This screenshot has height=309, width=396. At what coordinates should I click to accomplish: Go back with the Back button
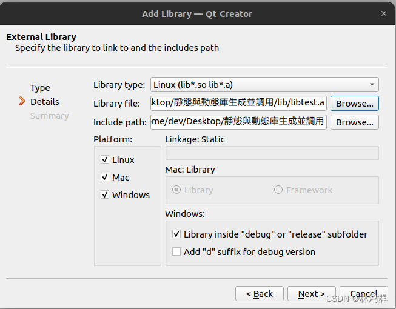click(260, 294)
